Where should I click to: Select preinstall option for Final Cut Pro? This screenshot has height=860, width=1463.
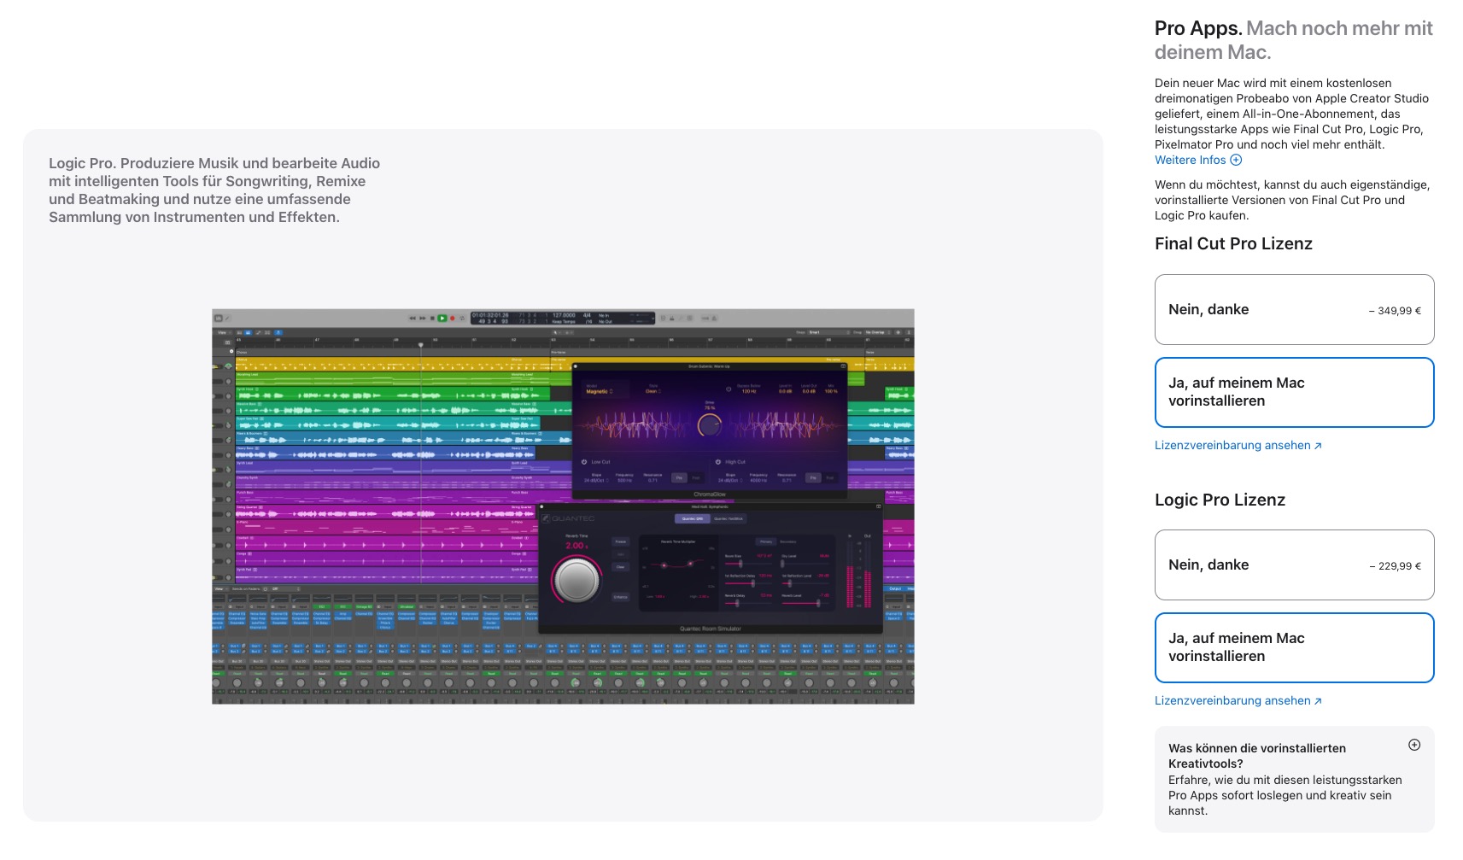(1294, 392)
